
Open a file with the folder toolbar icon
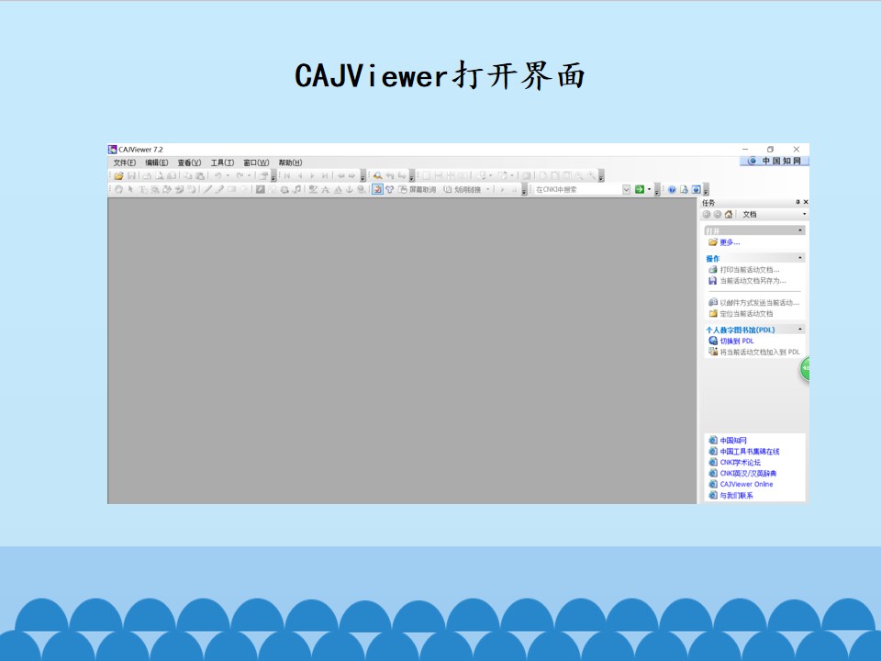pyautogui.click(x=118, y=176)
